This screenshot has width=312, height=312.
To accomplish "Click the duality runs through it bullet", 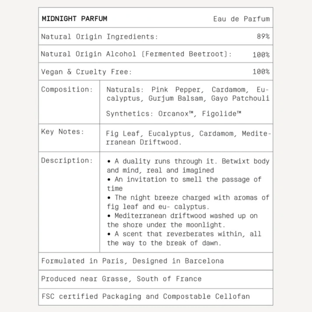I will coord(187,166).
